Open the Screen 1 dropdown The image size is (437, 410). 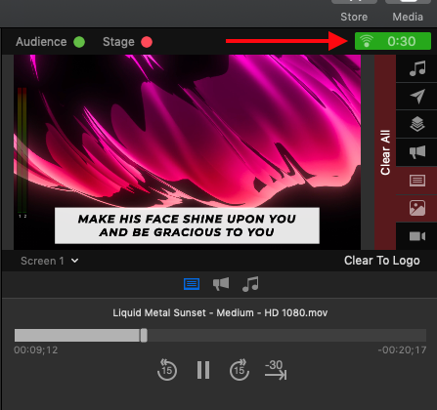click(50, 261)
